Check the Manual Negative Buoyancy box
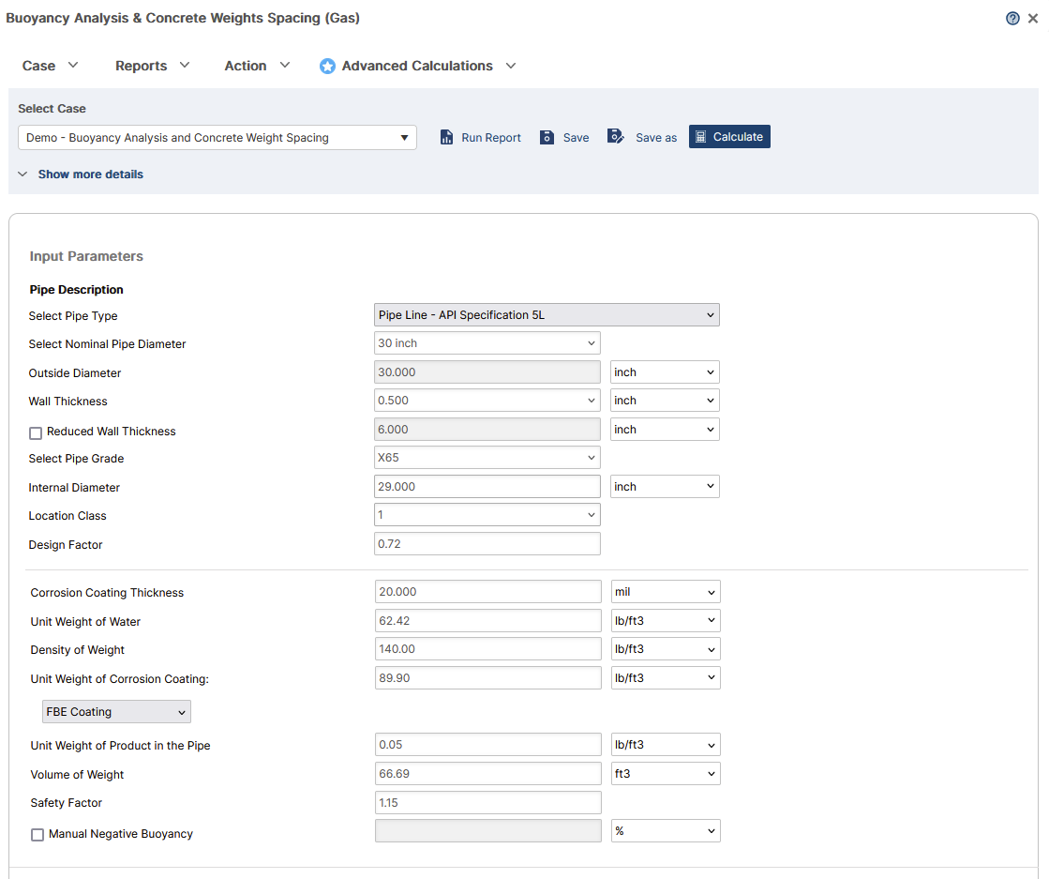 37,834
